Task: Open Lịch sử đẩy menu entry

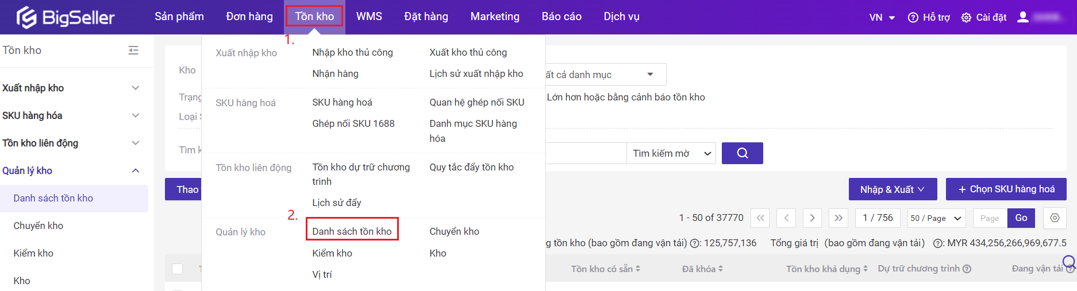Action: (x=336, y=203)
